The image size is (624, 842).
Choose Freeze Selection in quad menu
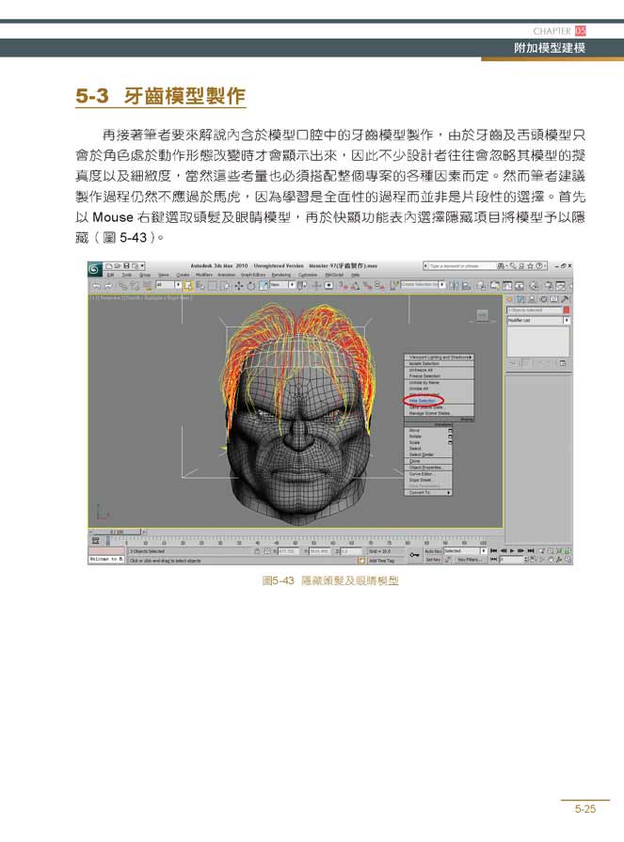click(x=424, y=376)
